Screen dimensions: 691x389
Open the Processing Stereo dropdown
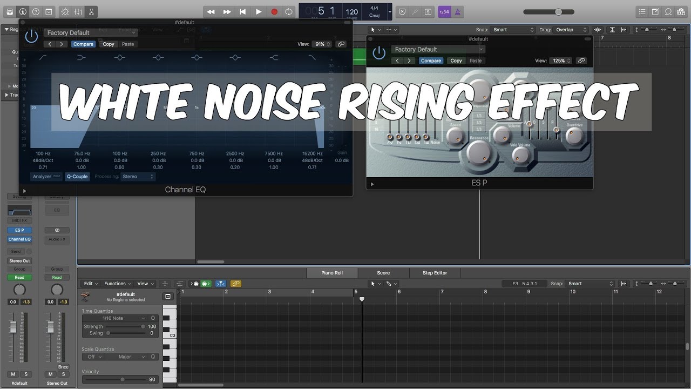point(138,177)
